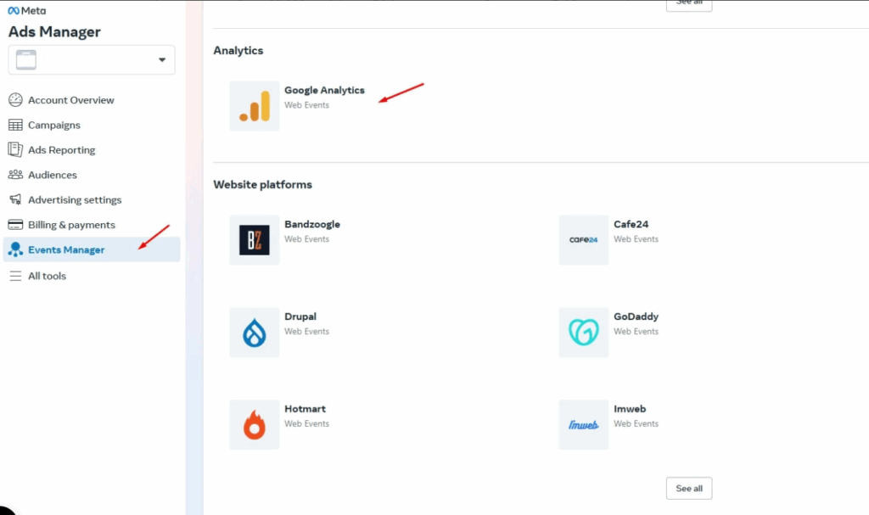Open Ads Reporting from the sidebar

[x=61, y=150]
